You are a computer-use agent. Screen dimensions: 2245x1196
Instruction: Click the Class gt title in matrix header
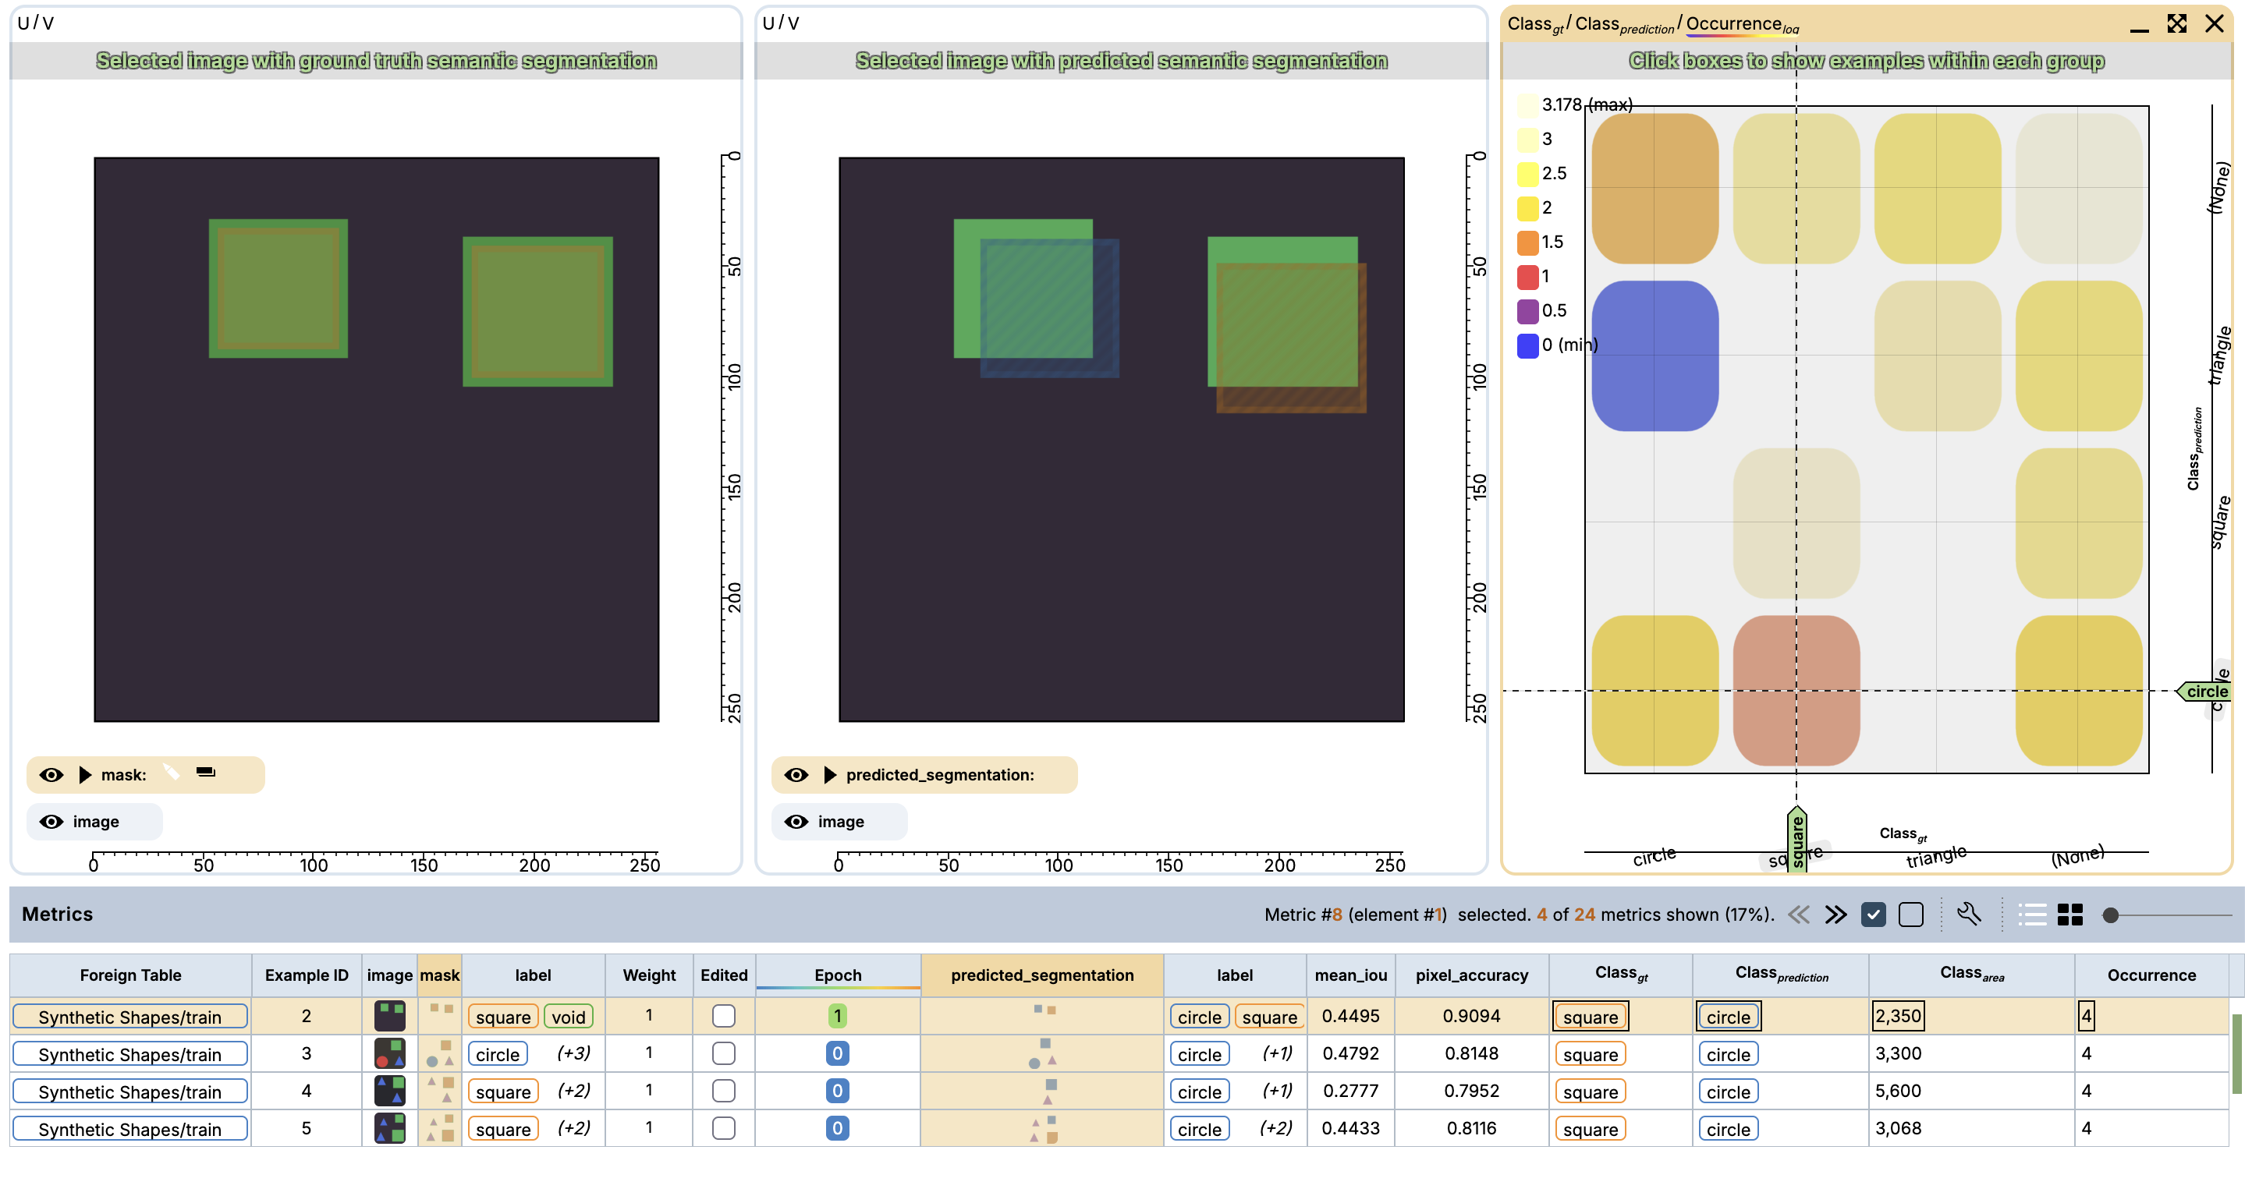[x=1536, y=24]
